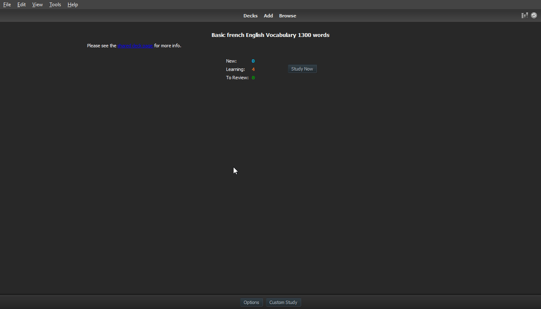The height and width of the screenshot is (309, 541).
Task: Click the Custom Study button
Action: [x=283, y=302]
